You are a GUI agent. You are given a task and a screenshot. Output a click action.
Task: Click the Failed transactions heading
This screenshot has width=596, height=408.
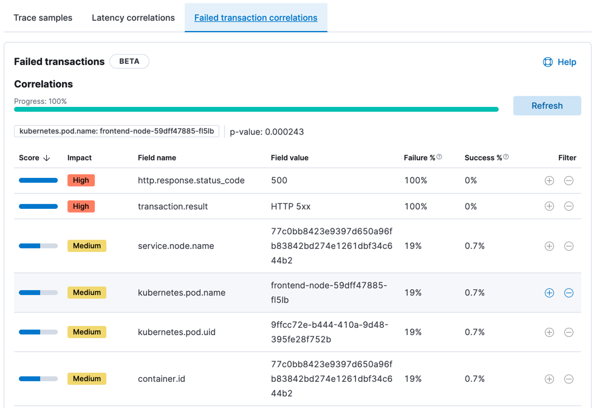pos(60,61)
